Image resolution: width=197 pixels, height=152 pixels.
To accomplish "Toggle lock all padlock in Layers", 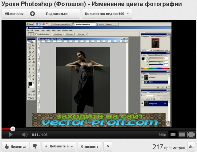I will (154, 99).
